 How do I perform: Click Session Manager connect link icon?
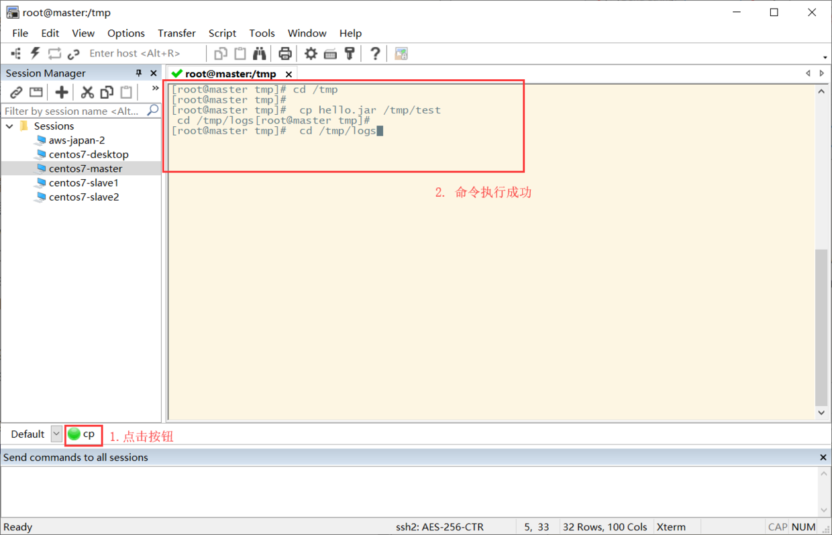(17, 92)
